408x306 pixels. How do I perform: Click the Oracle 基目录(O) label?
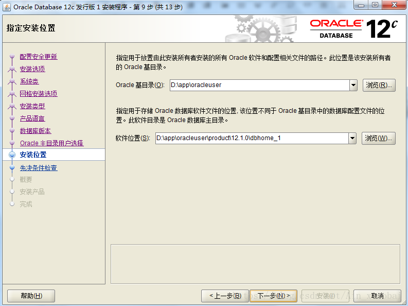140,85
